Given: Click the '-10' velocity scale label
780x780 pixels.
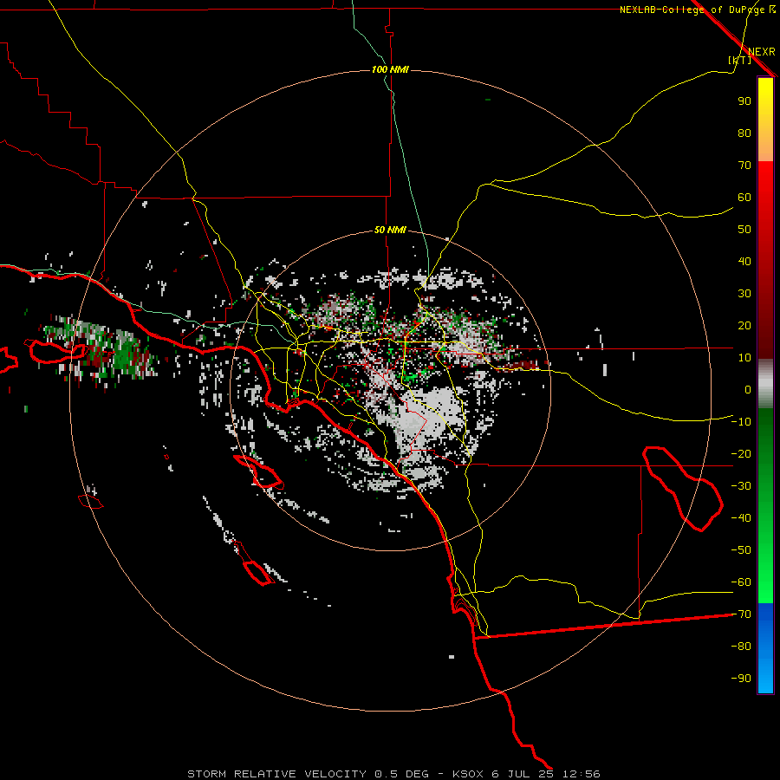Looking at the screenshot, I should [x=741, y=422].
